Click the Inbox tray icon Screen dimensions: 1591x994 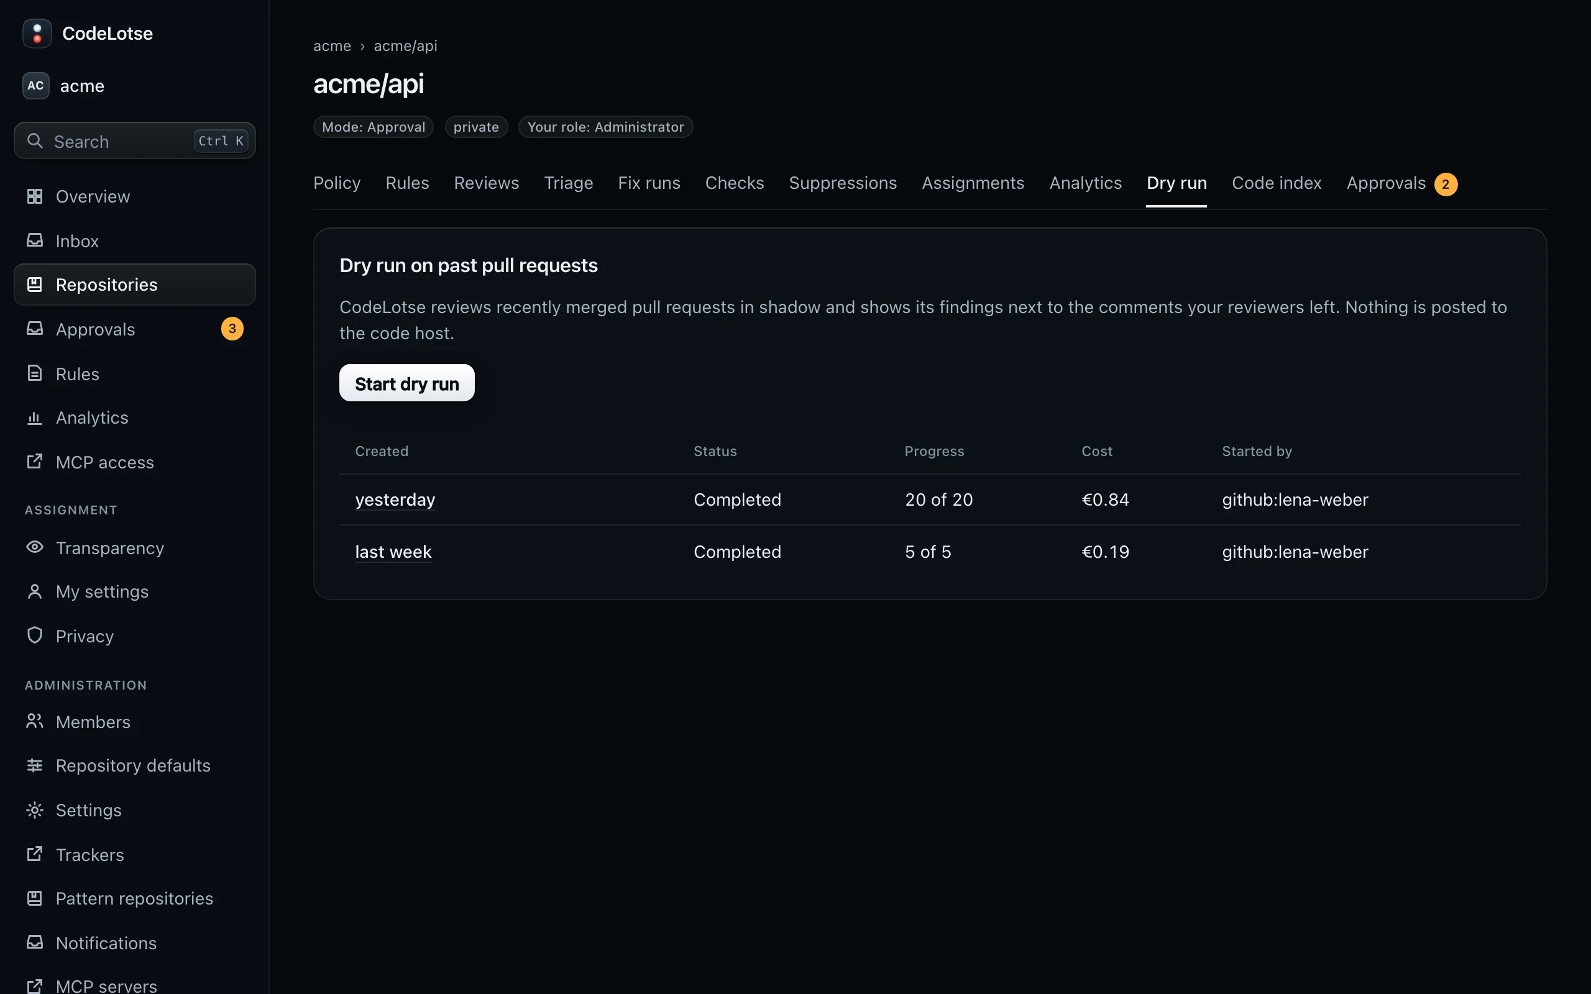point(35,240)
